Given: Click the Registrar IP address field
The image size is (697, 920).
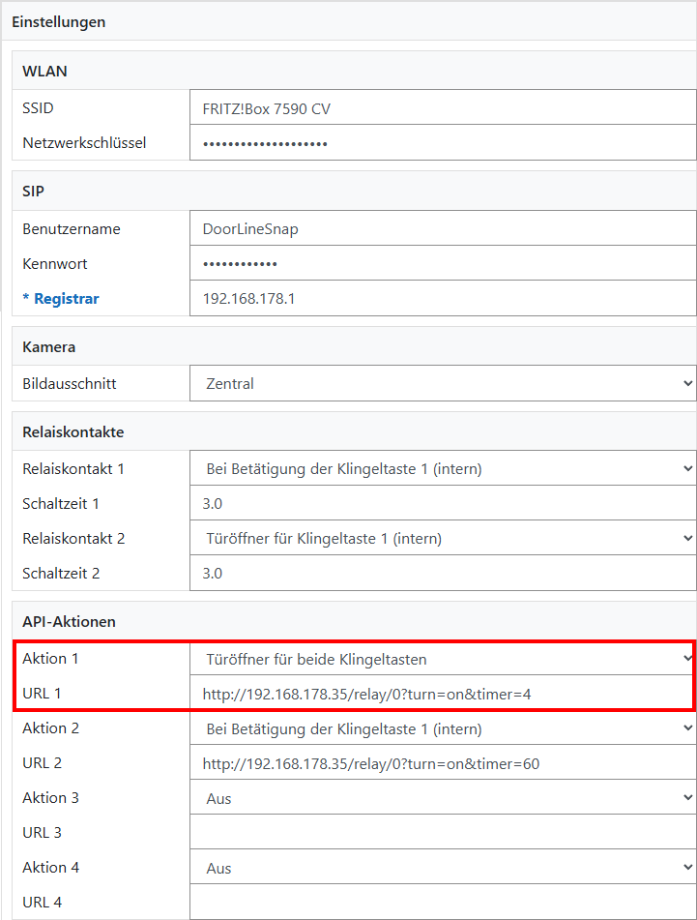Looking at the screenshot, I should pyautogui.click(x=442, y=299).
